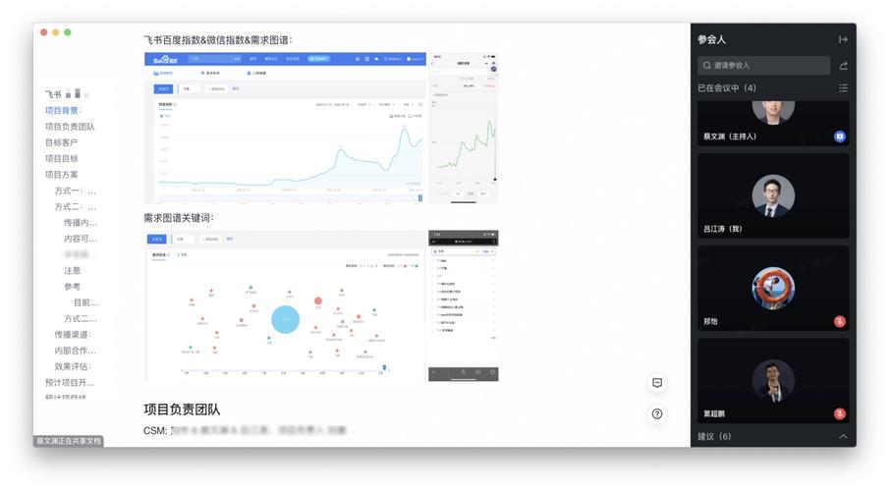Screen dimensions: 890x491
Task: Click the 参会人 panel title
Action: coord(712,39)
